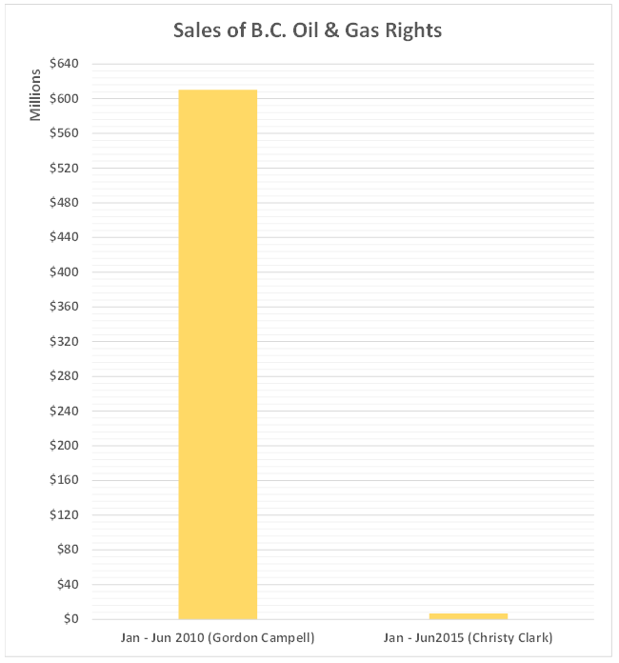The image size is (619, 663).
Task: Select the small yellow Jan-Jun 2015 bar
Action: point(468,616)
